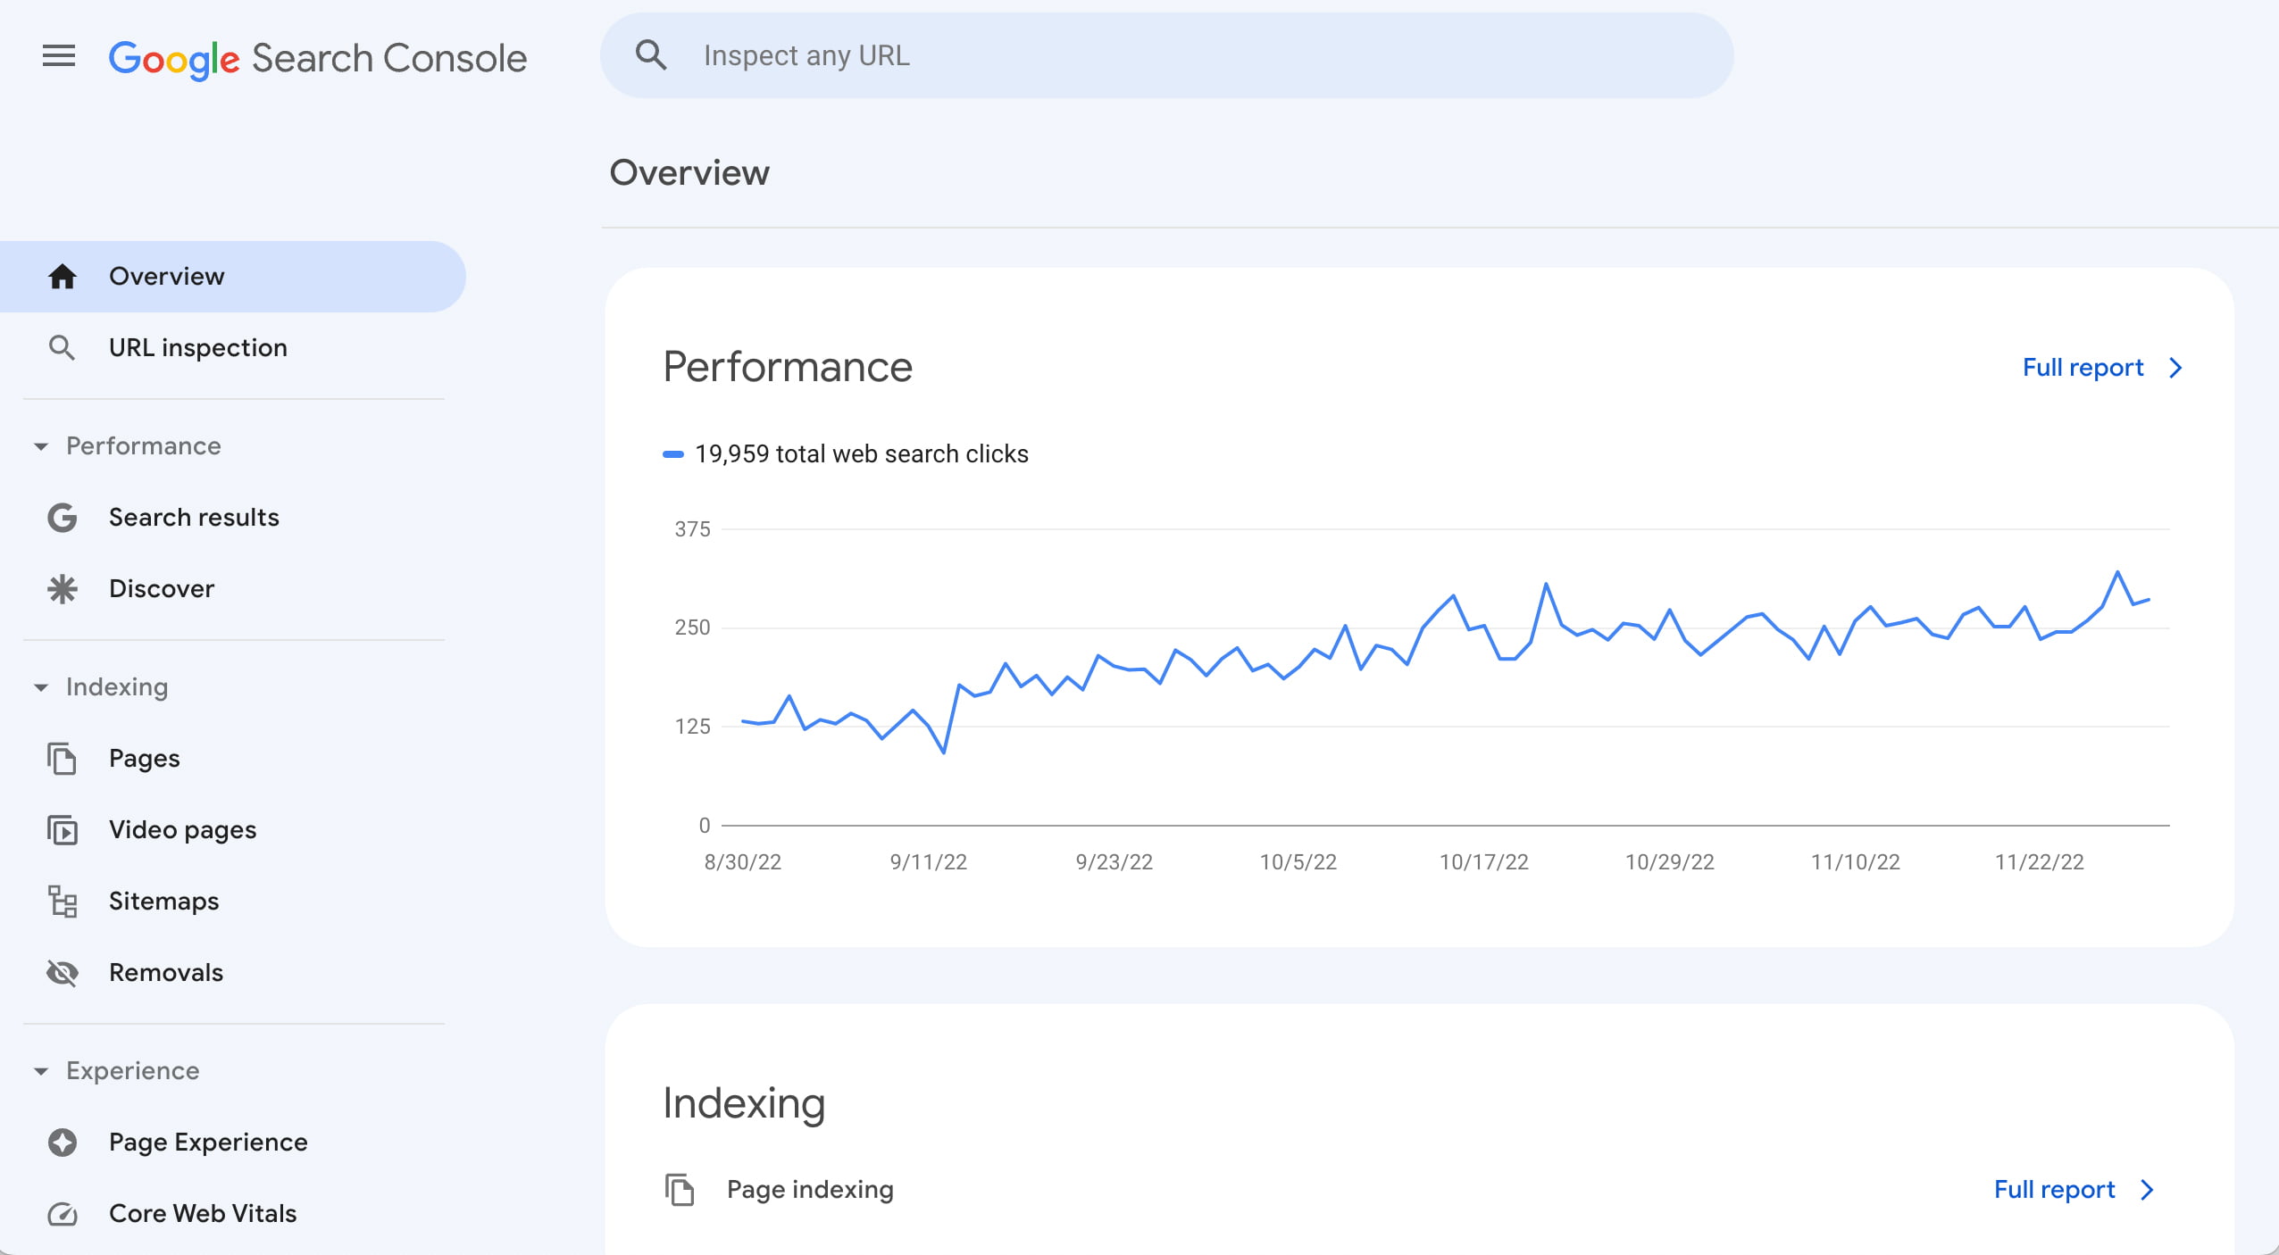2279x1255 pixels.
Task: Collapse the Indexing sidebar section
Action: coord(41,687)
